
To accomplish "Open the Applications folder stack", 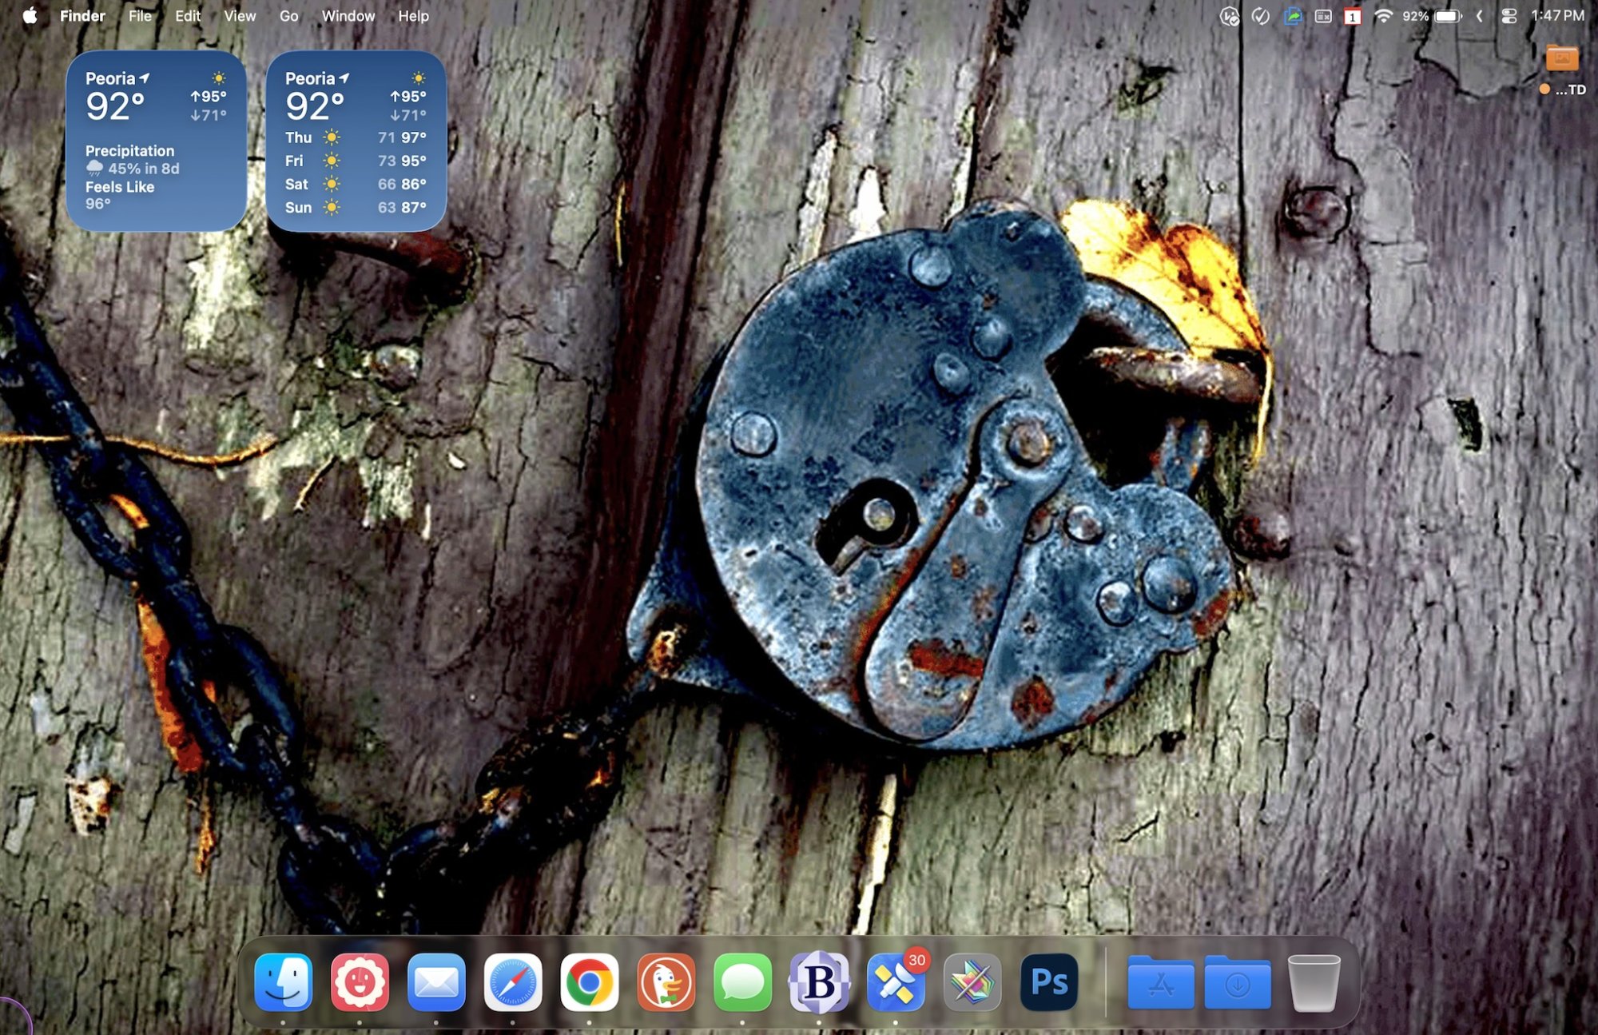I will tap(1160, 981).
